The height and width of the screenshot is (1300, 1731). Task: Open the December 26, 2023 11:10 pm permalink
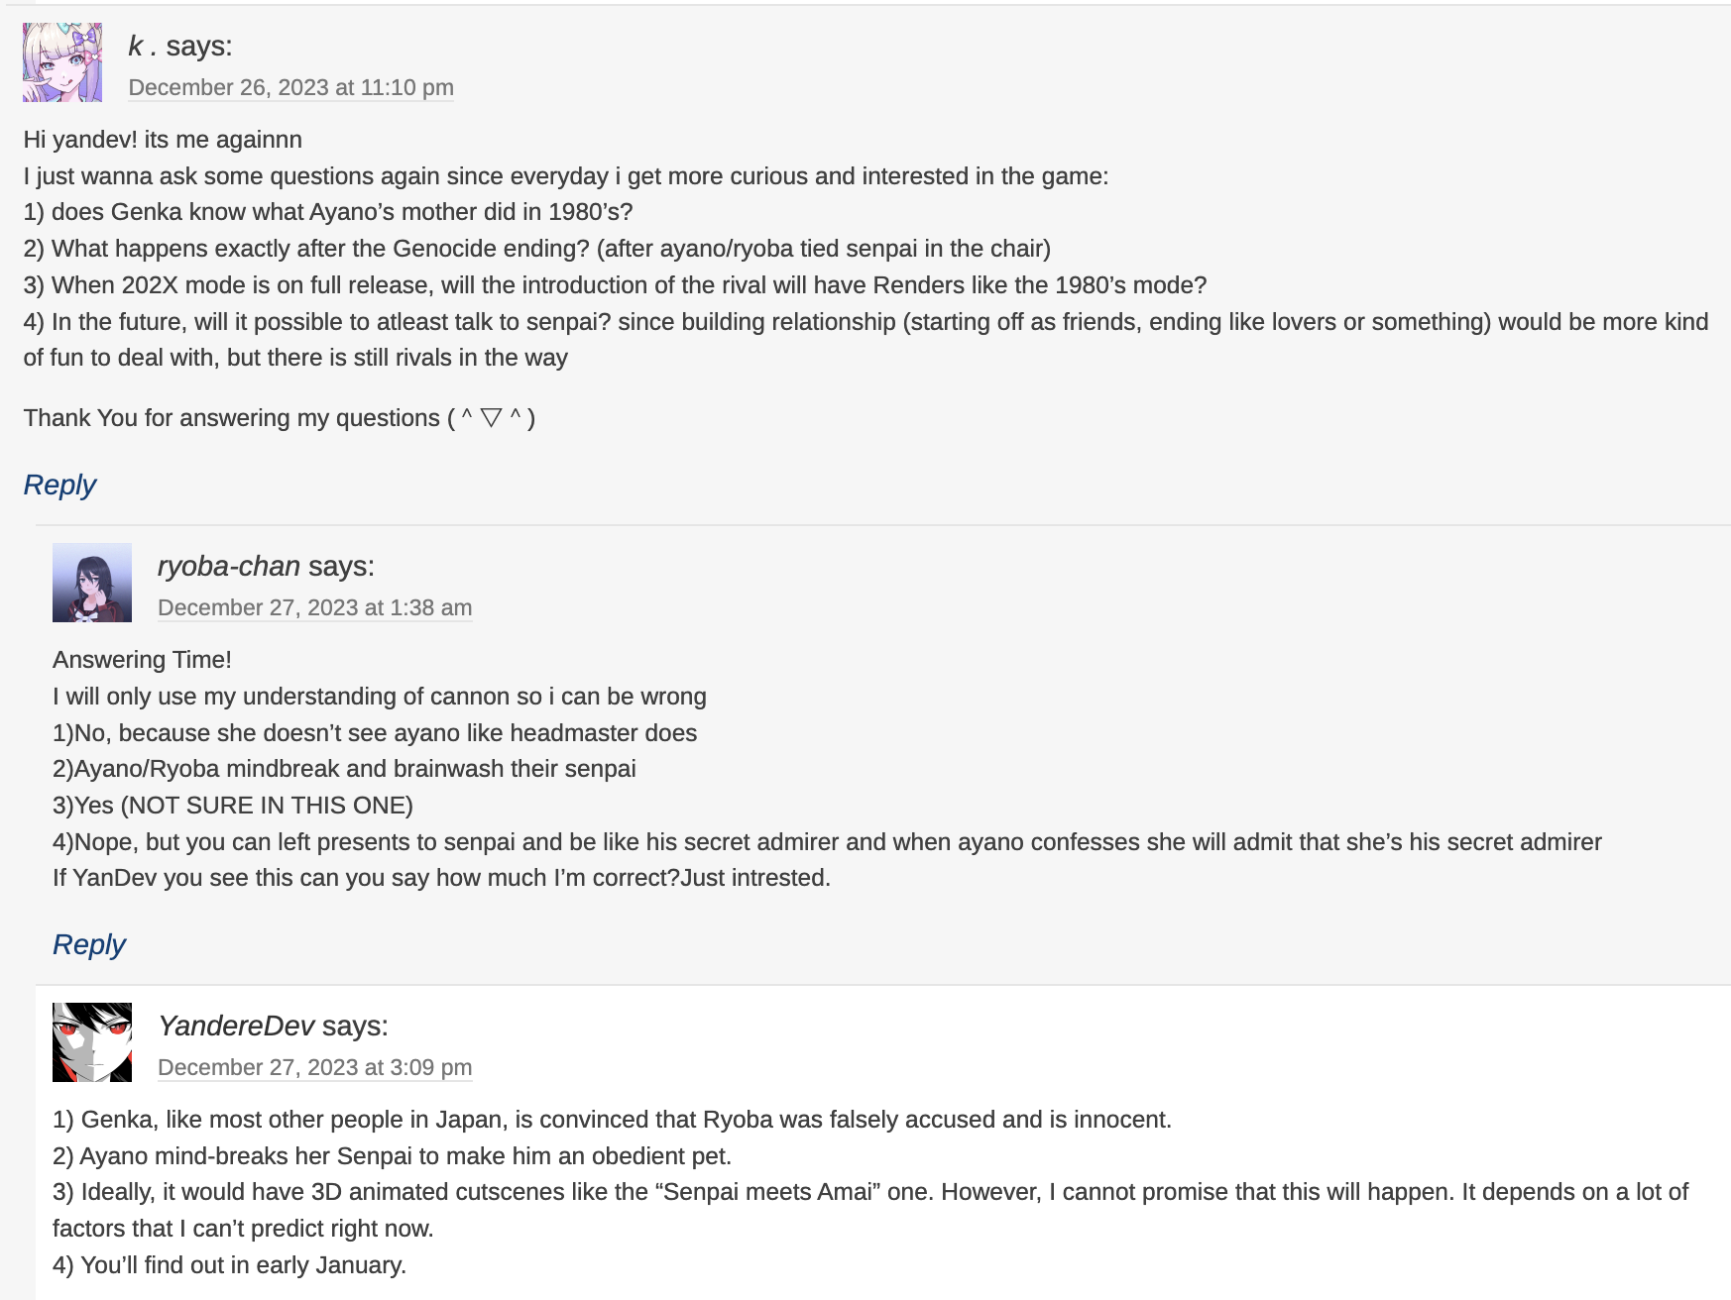point(290,88)
